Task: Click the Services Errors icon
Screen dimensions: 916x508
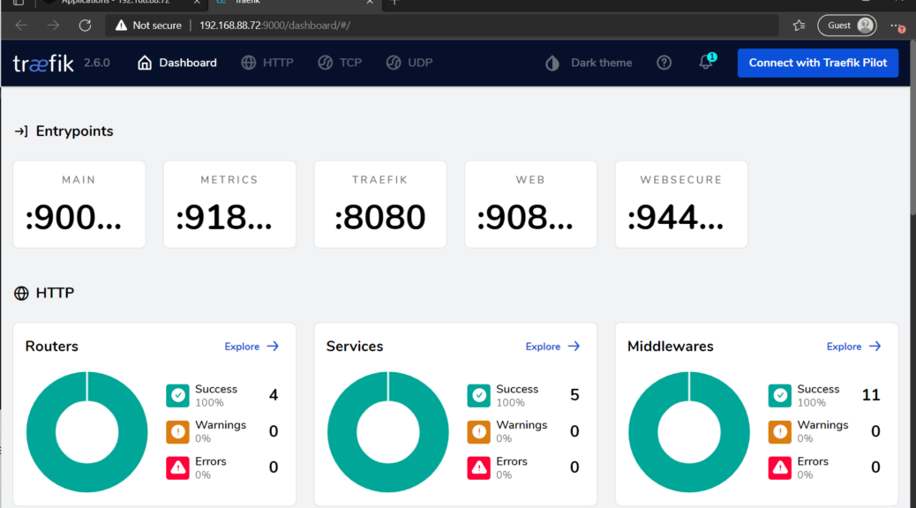Action: pyautogui.click(x=478, y=467)
